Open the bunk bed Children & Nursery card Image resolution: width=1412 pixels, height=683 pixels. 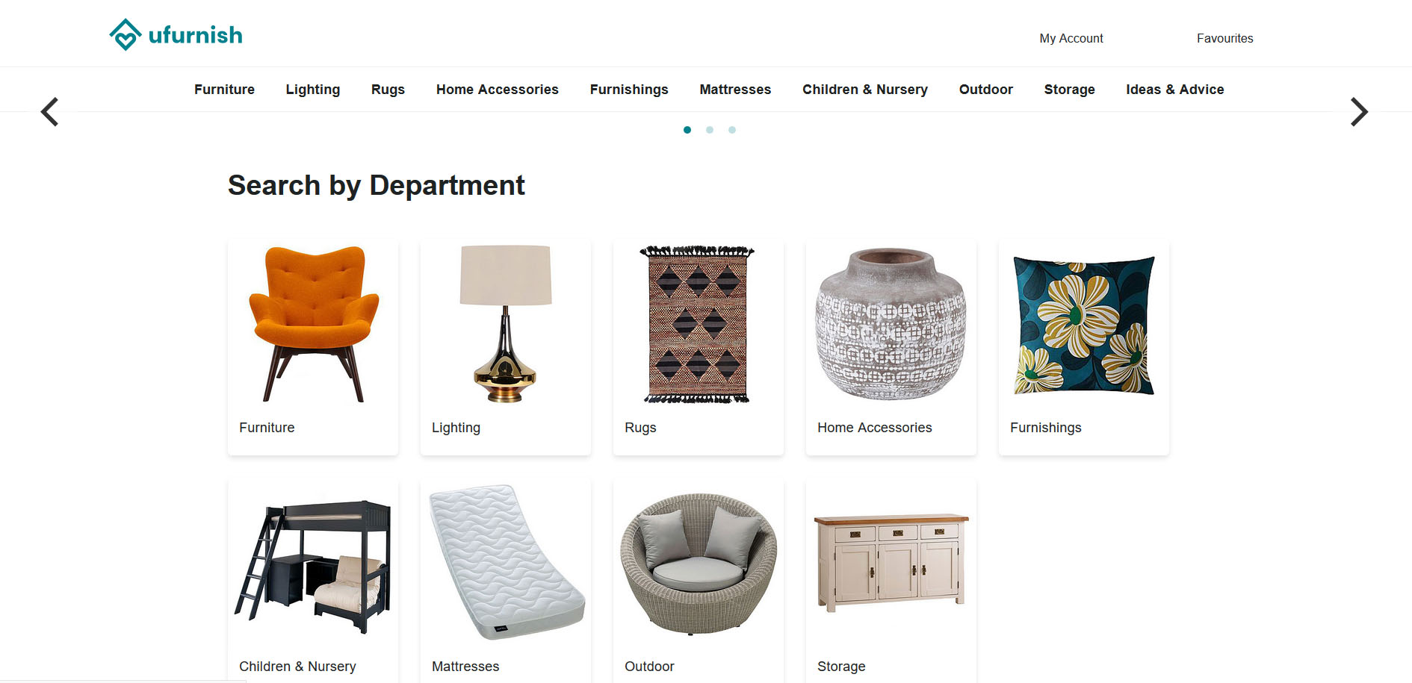tap(313, 581)
